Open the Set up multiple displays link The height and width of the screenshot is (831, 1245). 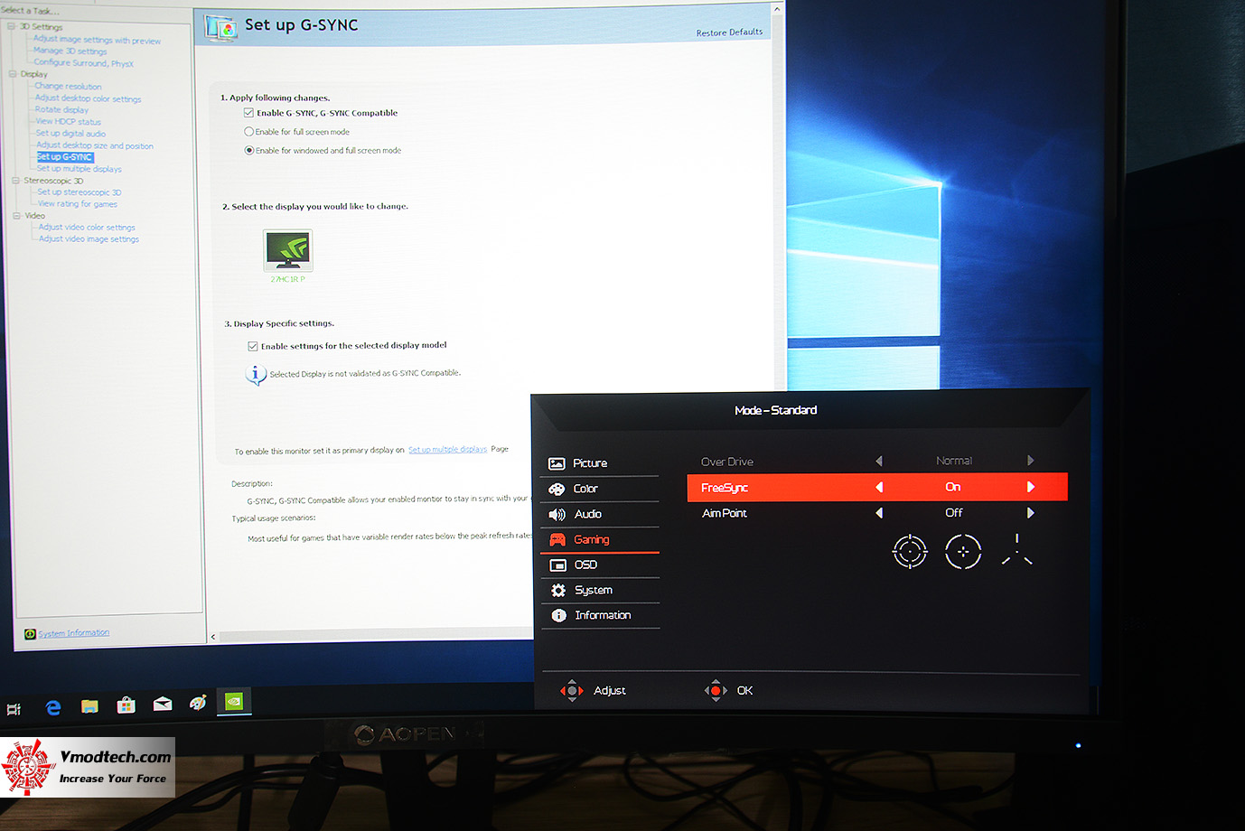pyautogui.click(x=447, y=449)
